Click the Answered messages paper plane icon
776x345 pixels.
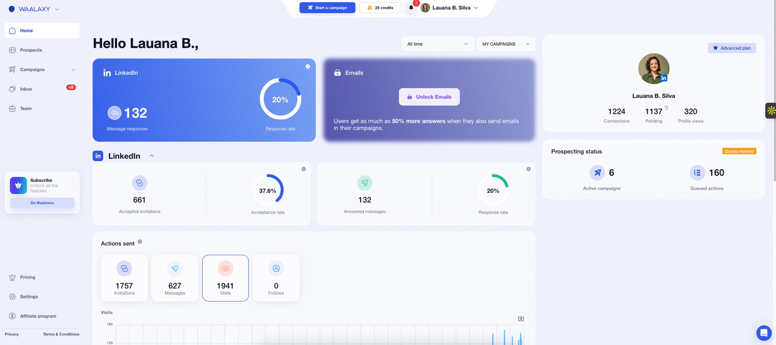point(365,183)
